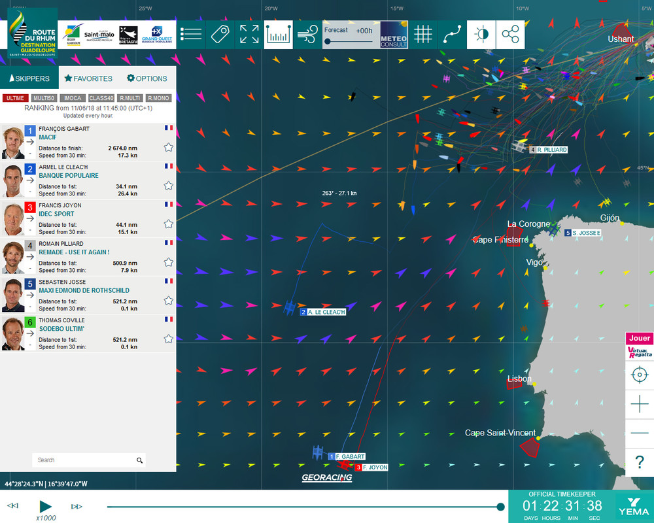
Task: Click François Gabart's portrait photo
Action: click(x=13, y=143)
